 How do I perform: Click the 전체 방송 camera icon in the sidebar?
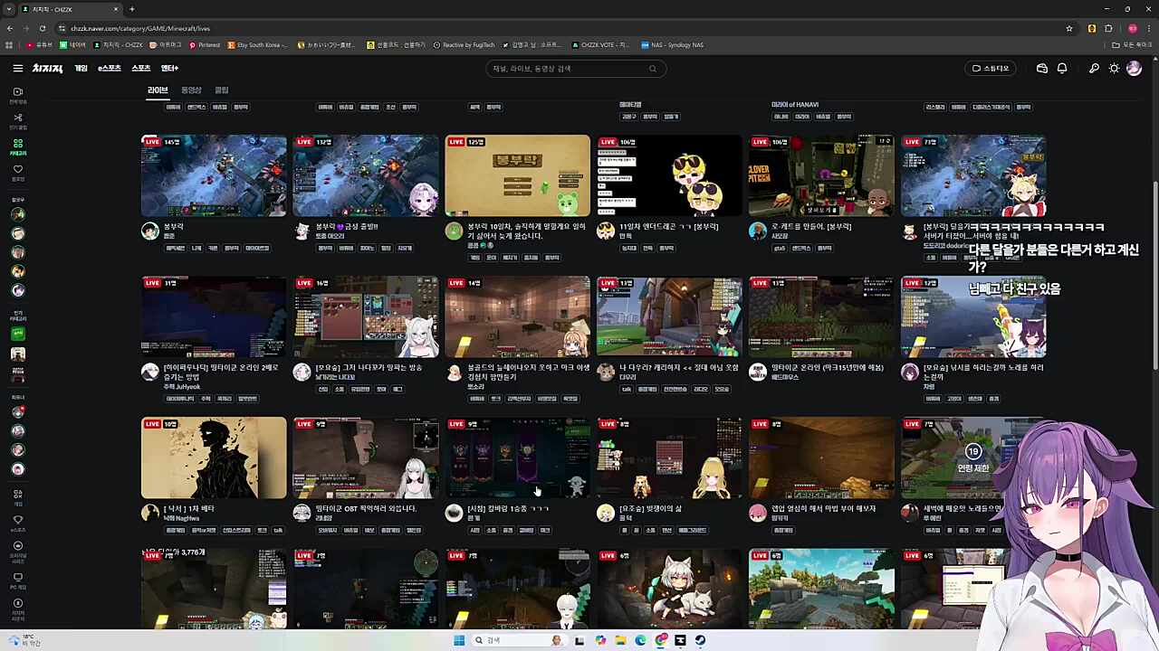18,94
